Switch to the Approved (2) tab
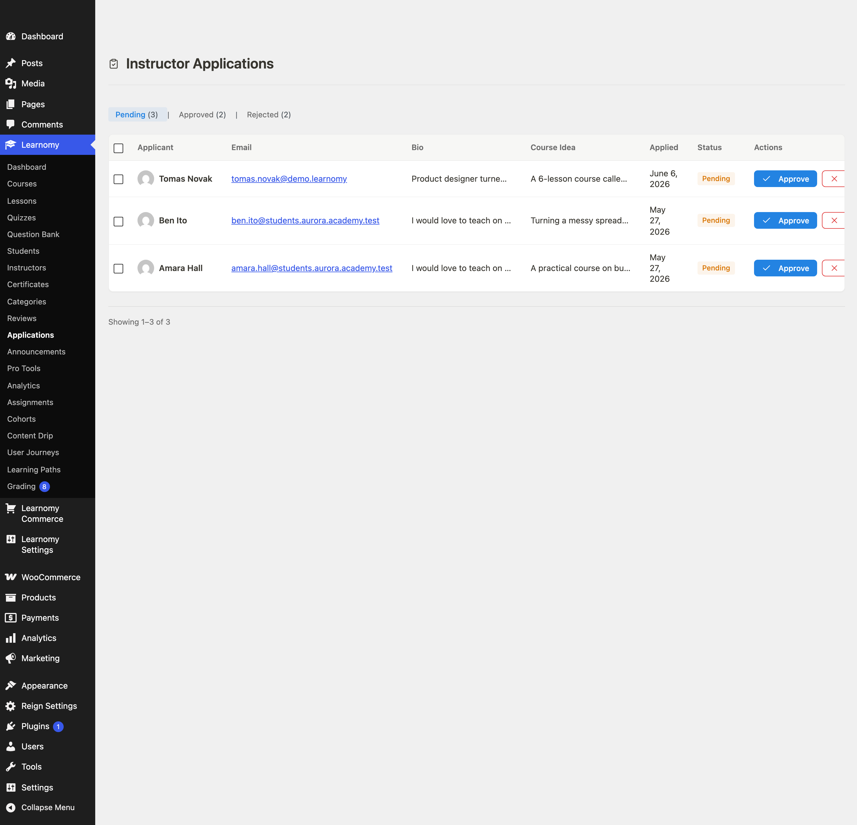The image size is (857, 825). 202,115
